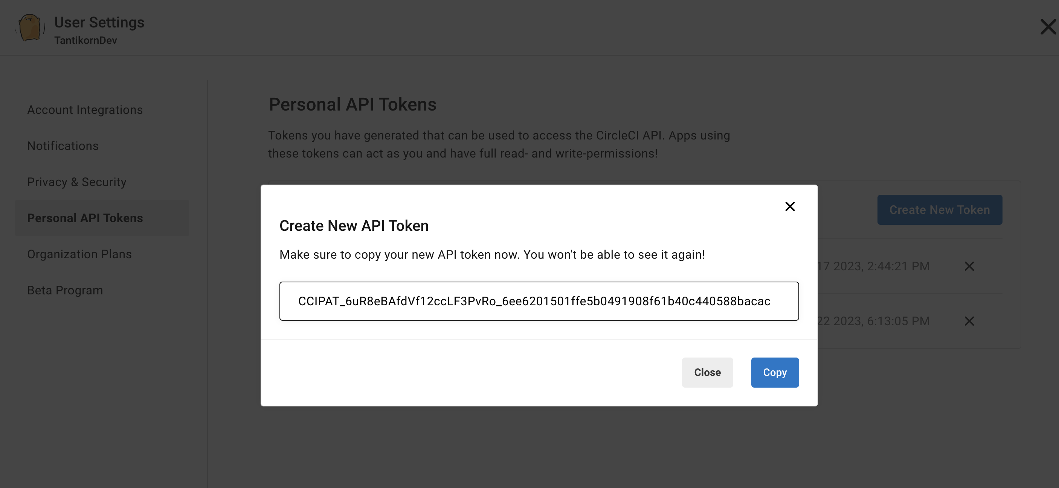Go to Notifications settings
The width and height of the screenshot is (1059, 488).
click(x=63, y=146)
